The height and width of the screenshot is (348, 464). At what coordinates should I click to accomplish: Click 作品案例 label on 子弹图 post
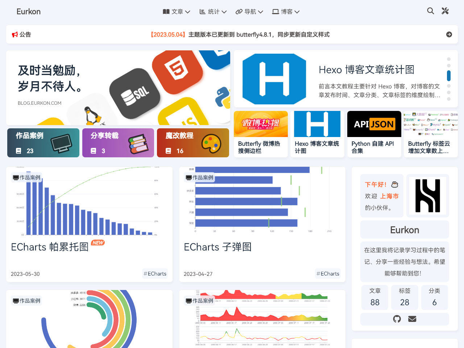click(200, 177)
